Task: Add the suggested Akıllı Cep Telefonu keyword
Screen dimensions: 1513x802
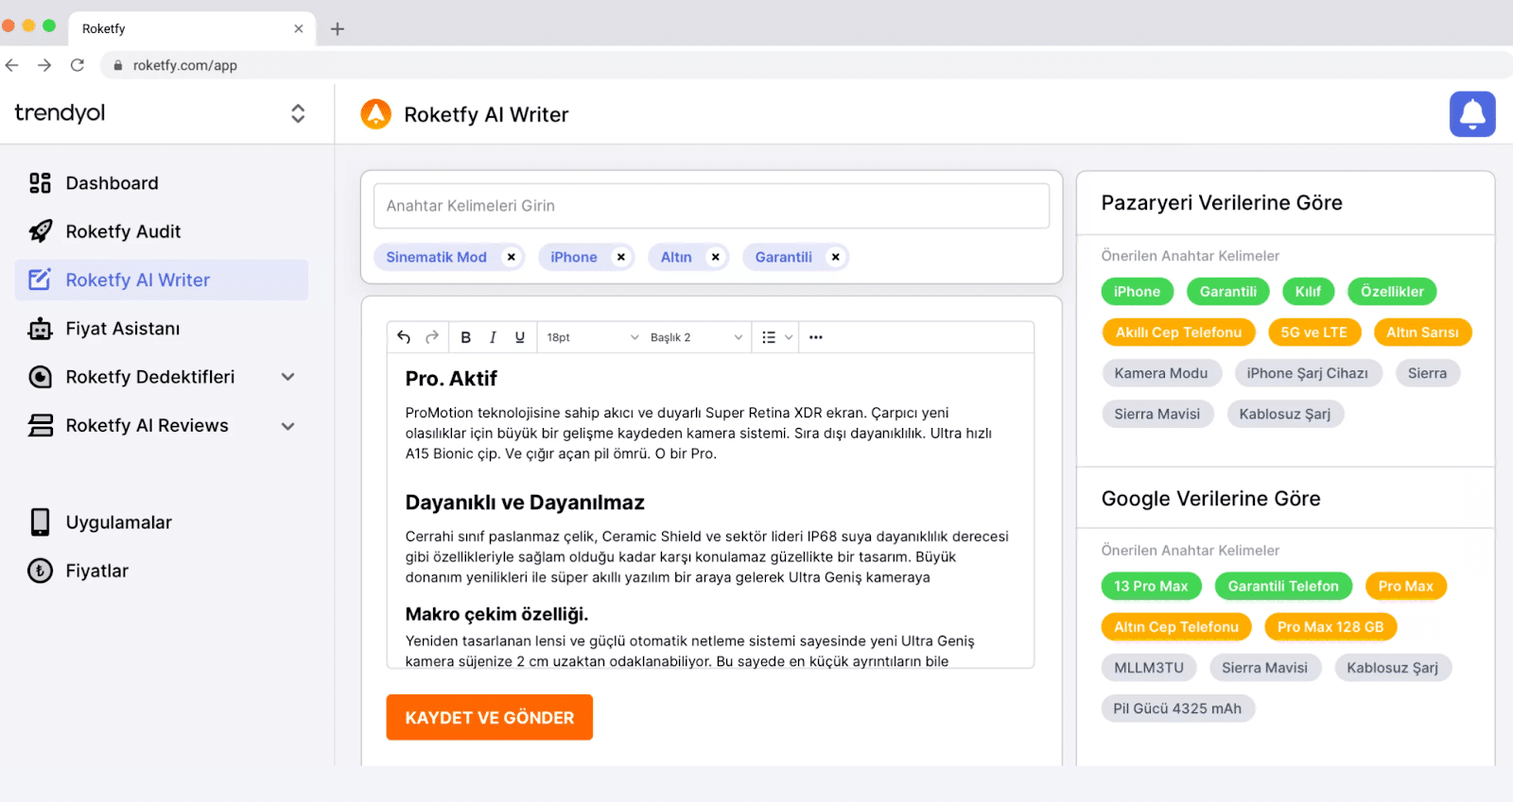Action: tap(1177, 333)
